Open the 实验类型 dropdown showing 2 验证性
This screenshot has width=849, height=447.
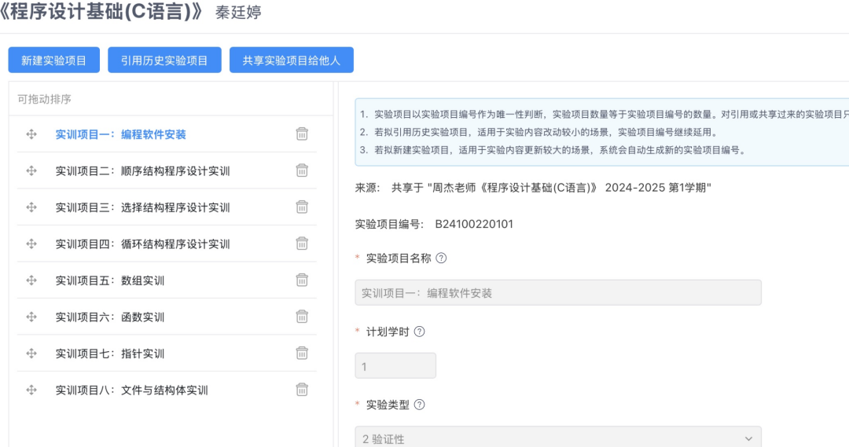[x=557, y=438]
